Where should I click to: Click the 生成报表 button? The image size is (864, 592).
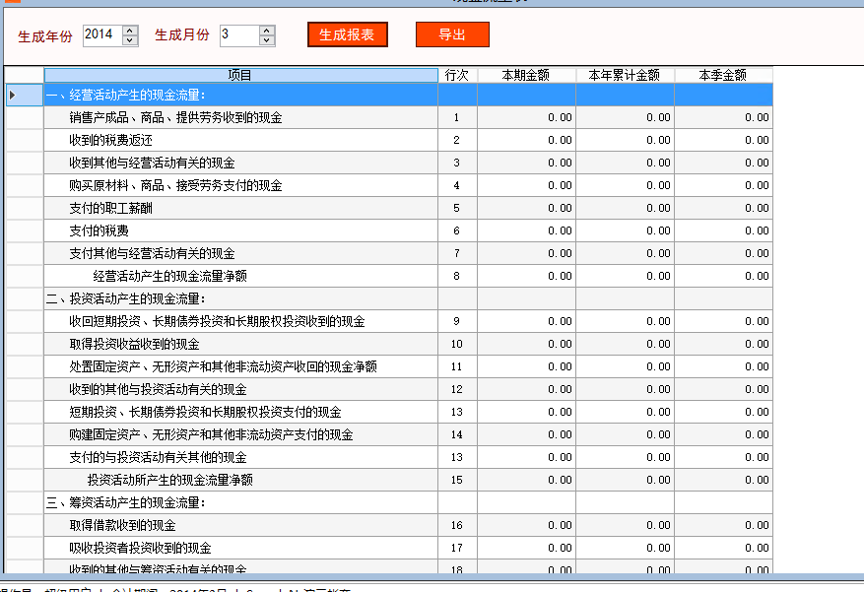(347, 34)
